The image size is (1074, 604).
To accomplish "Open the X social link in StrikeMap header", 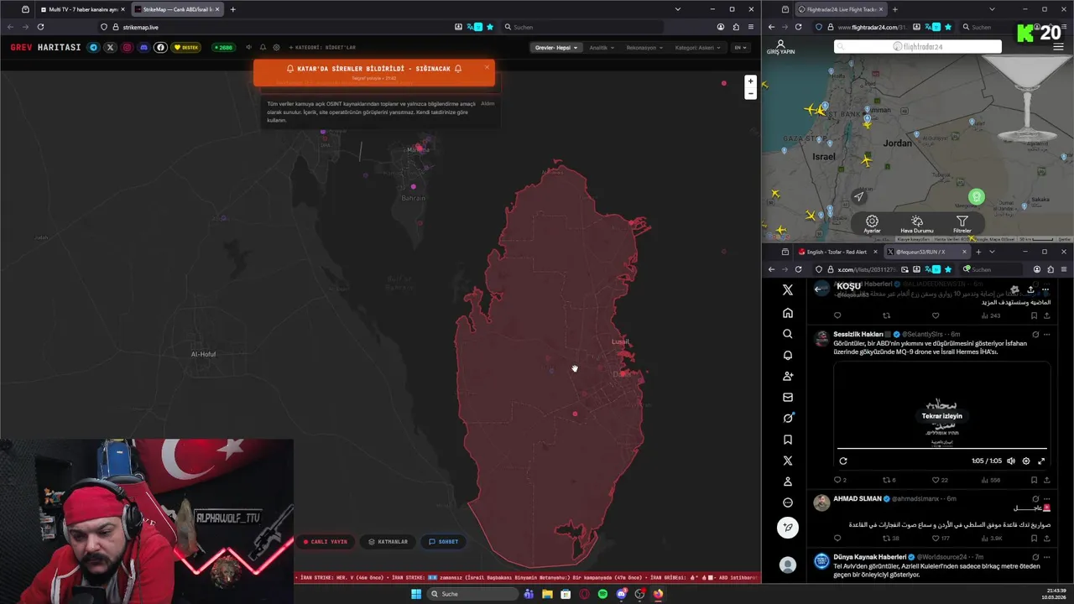I will pos(110,48).
